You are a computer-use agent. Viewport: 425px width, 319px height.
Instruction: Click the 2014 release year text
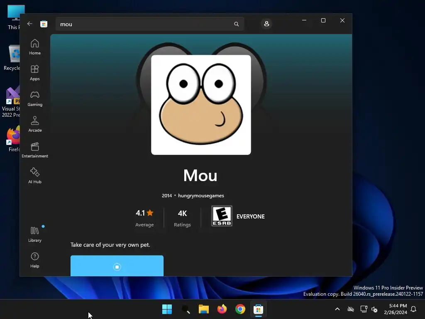167,196
